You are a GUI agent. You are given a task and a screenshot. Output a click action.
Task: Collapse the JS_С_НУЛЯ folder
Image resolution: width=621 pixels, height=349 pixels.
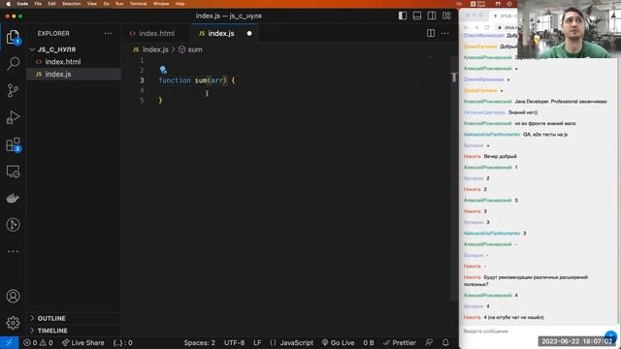click(74, 49)
